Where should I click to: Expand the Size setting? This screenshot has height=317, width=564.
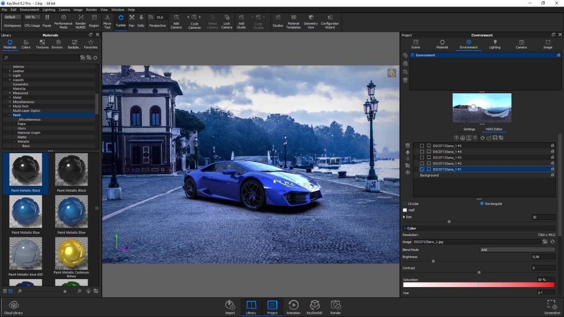click(403, 217)
